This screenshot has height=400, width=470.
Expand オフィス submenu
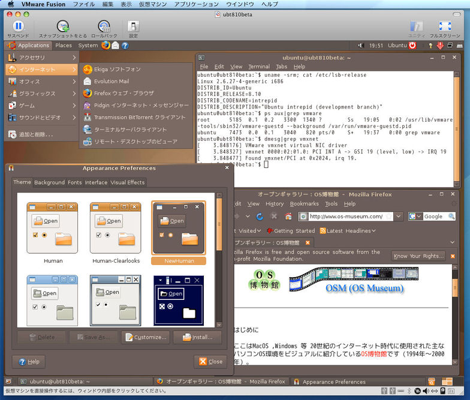[41, 82]
